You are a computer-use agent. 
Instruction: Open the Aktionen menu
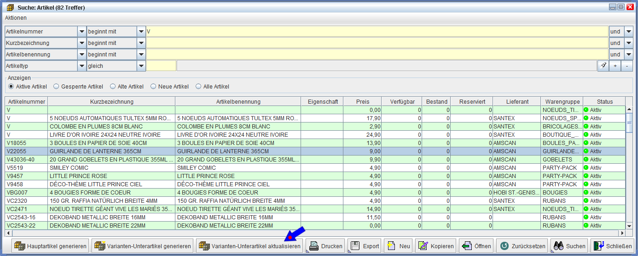[16, 18]
